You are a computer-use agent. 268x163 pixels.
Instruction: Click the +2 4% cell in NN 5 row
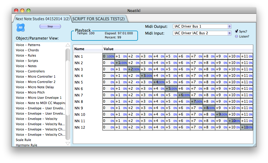coord(134,82)
